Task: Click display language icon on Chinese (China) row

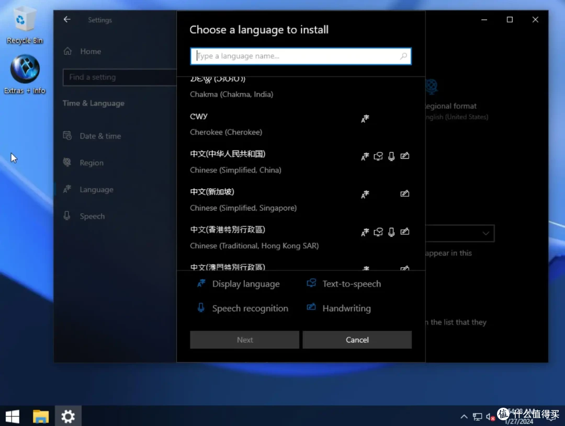Action: (x=365, y=156)
